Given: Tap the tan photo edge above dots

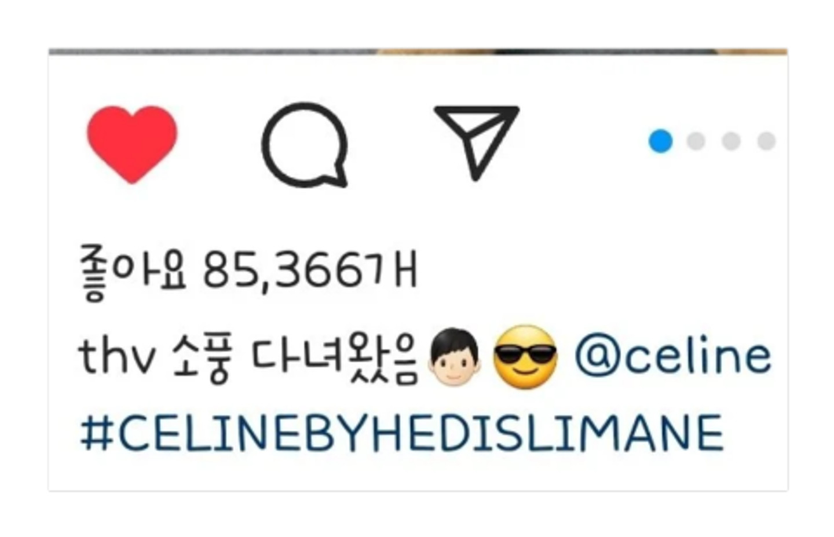Looking at the screenshot, I should [x=753, y=52].
